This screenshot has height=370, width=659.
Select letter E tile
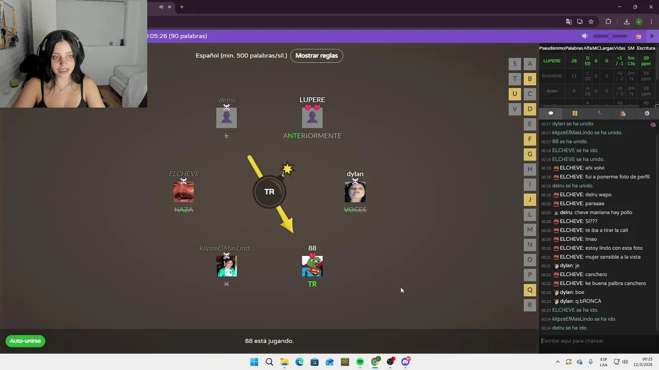coord(530,124)
